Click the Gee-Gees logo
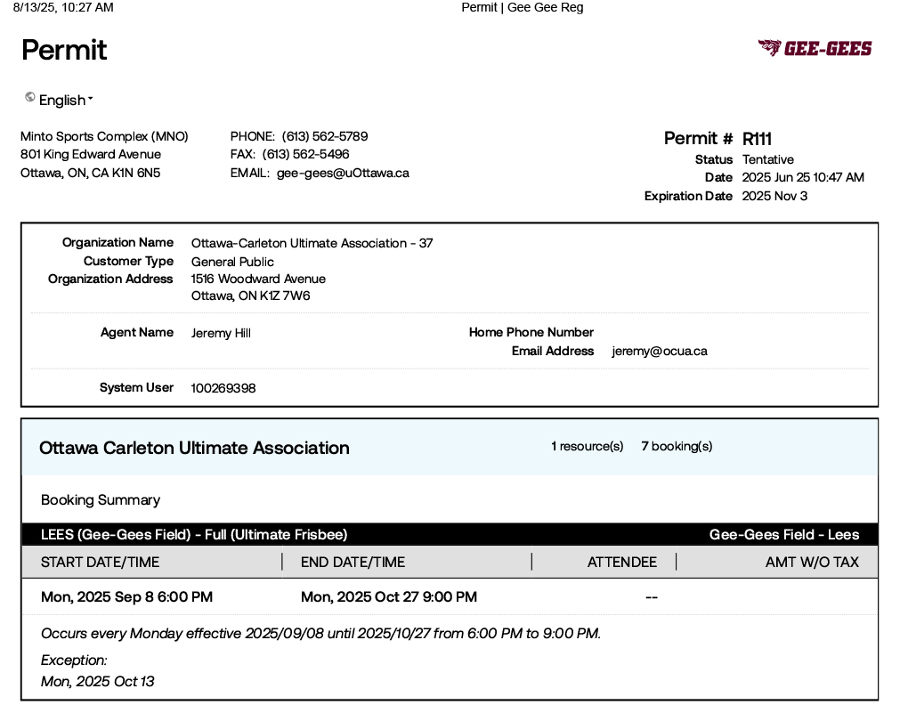Viewport: 908px width, 705px height. [815, 48]
